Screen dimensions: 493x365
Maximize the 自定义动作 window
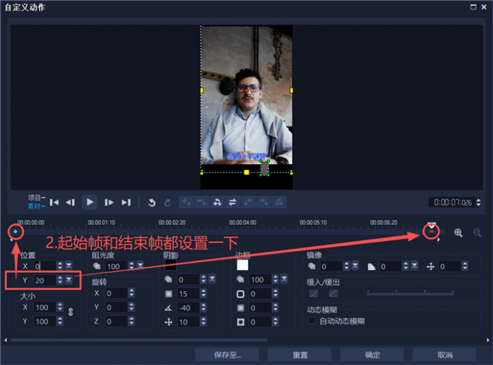coord(473,7)
